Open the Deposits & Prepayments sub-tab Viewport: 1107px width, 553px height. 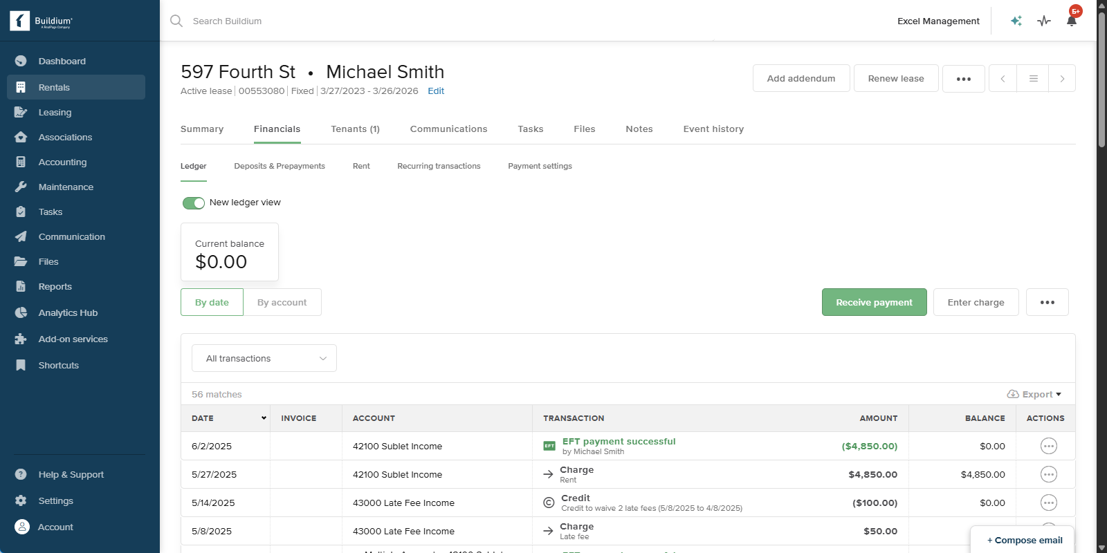(280, 166)
